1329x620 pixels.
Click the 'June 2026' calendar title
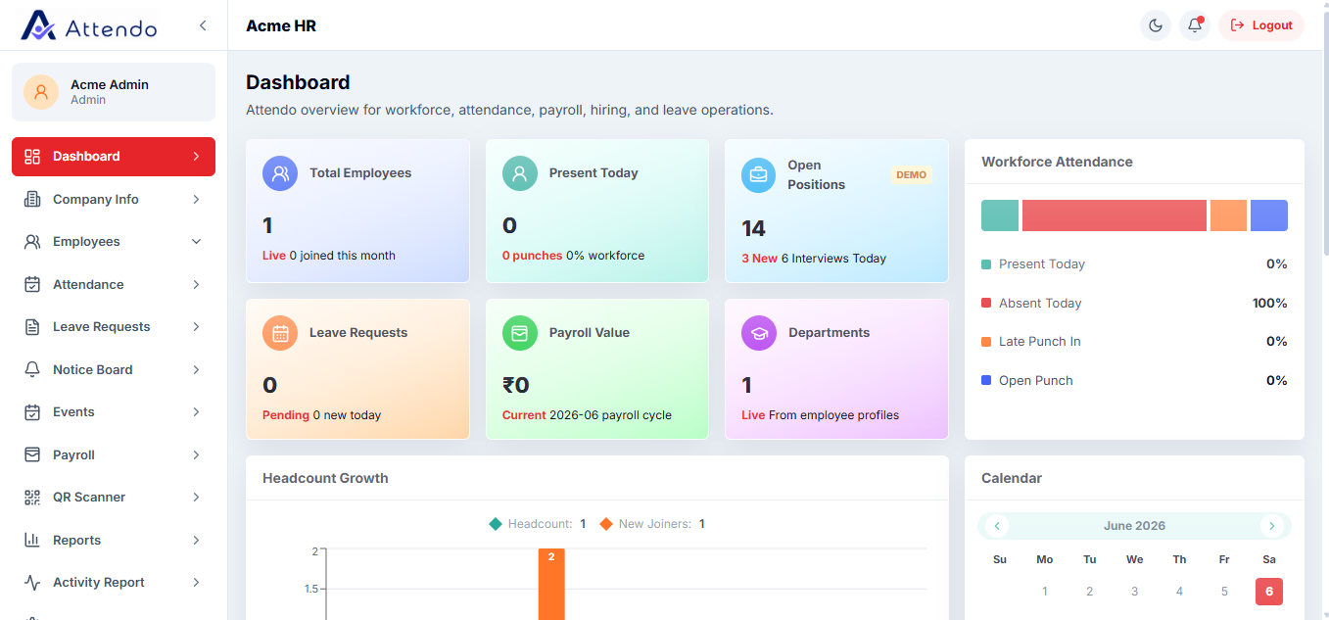(1134, 526)
